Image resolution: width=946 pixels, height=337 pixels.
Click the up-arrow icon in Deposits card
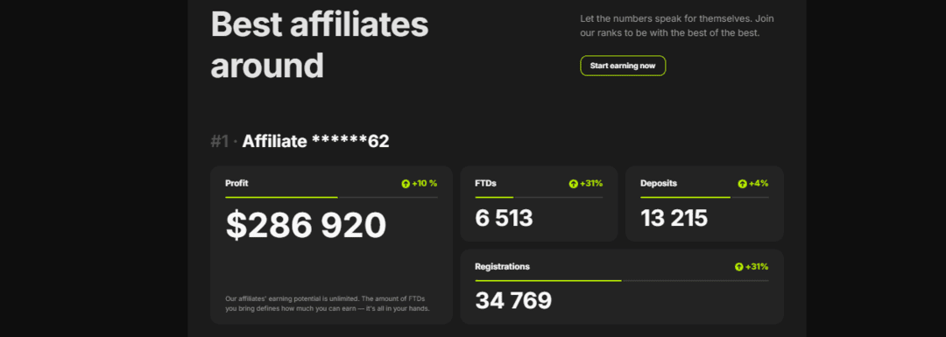tap(742, 184)
